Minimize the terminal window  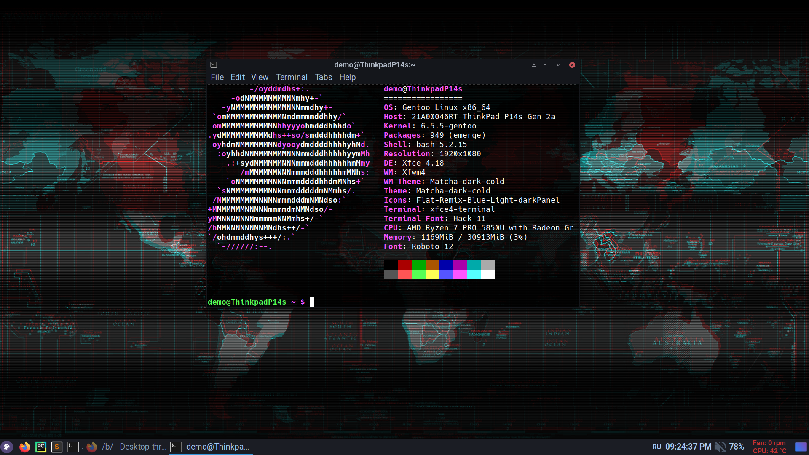click(x=545, y=65)
